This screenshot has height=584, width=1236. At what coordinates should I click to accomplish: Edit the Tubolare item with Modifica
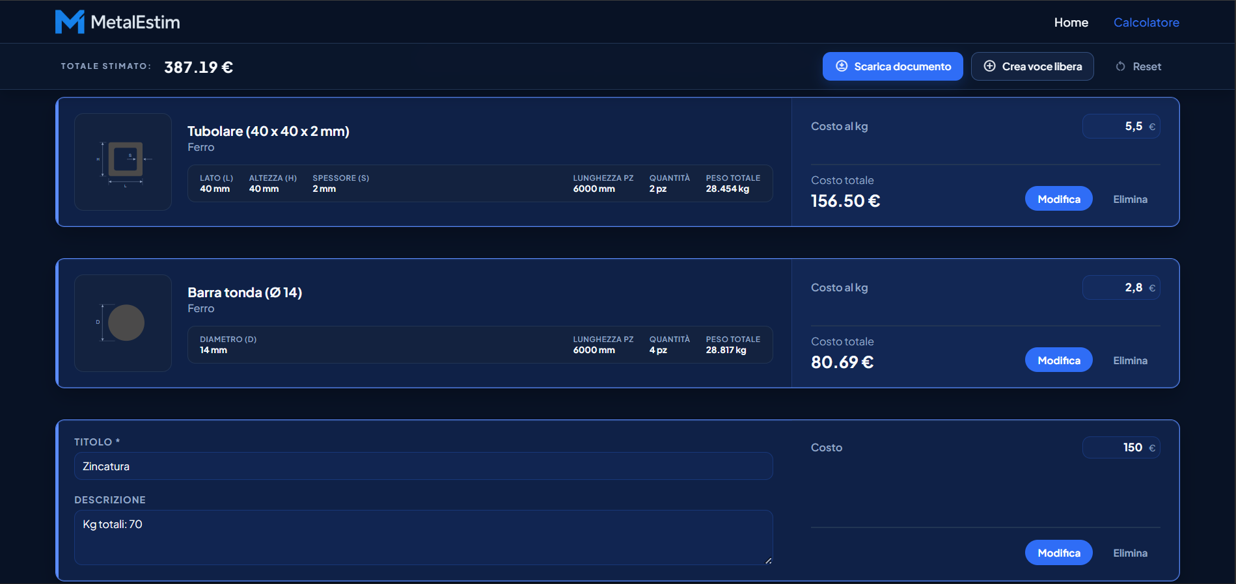(1058, 199)
